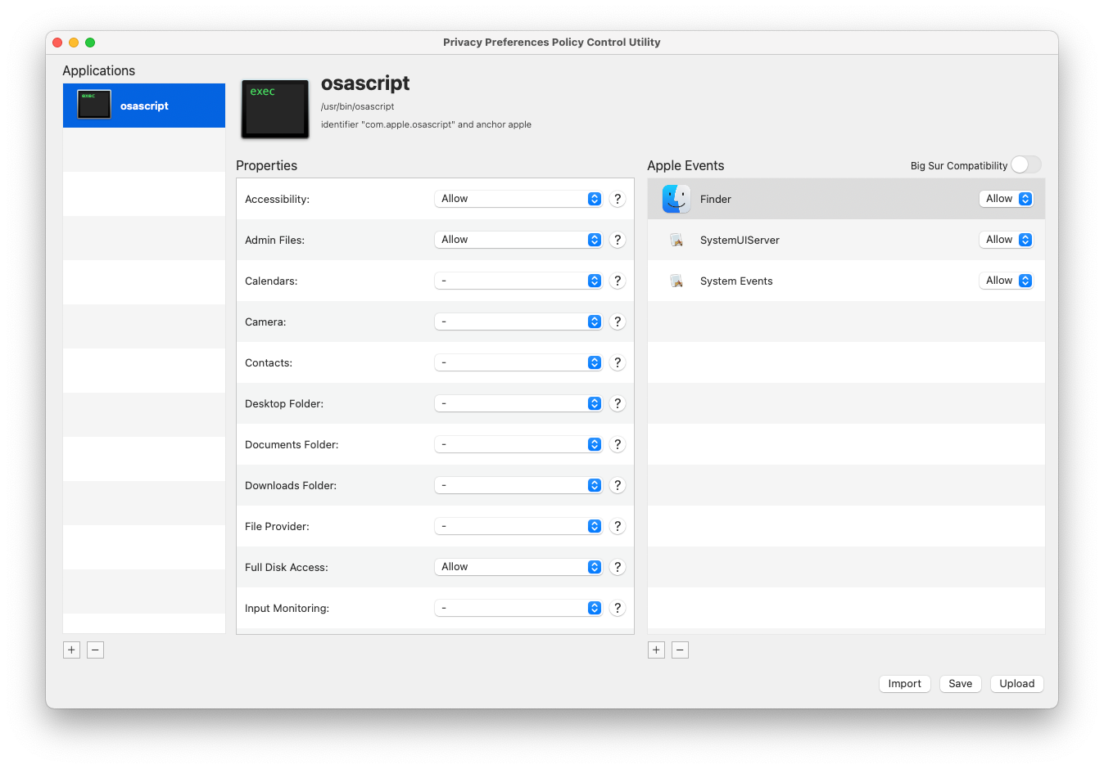Click the green zoom window button
Viewport: 1104px width, 769px height.
click(90, 43)
